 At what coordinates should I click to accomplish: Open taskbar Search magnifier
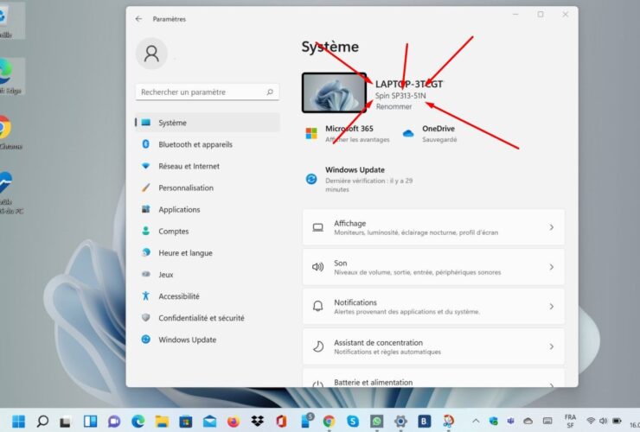[x=42, y=421]
